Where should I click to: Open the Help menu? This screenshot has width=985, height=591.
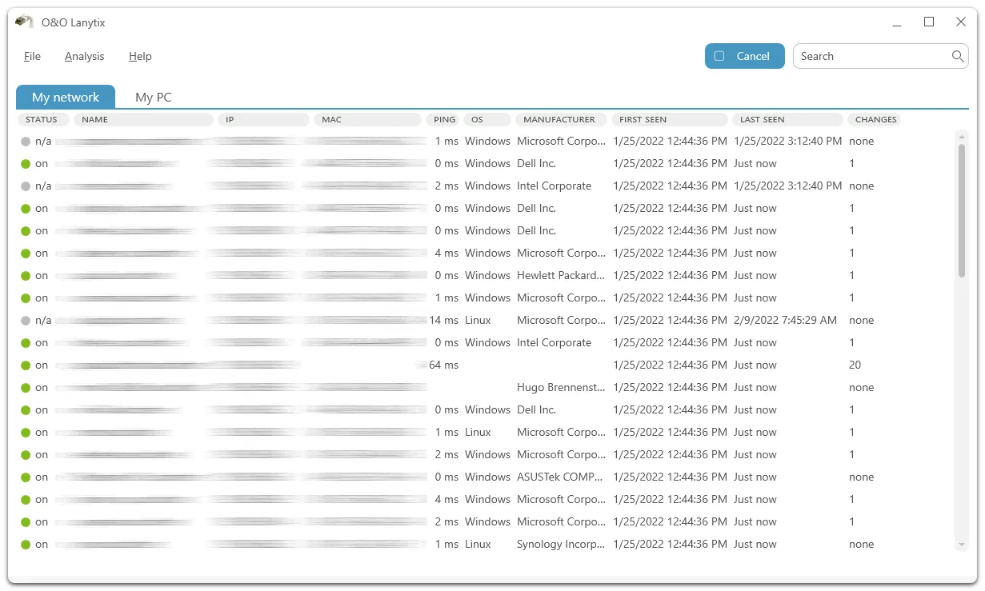coord(140,56)
